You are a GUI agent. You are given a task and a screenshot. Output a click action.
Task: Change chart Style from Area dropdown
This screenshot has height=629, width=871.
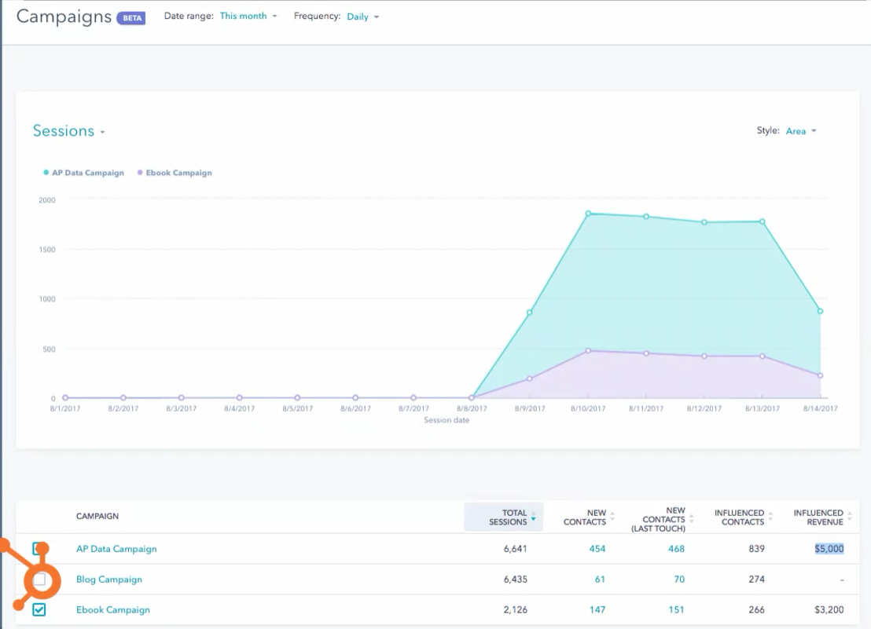801,131
